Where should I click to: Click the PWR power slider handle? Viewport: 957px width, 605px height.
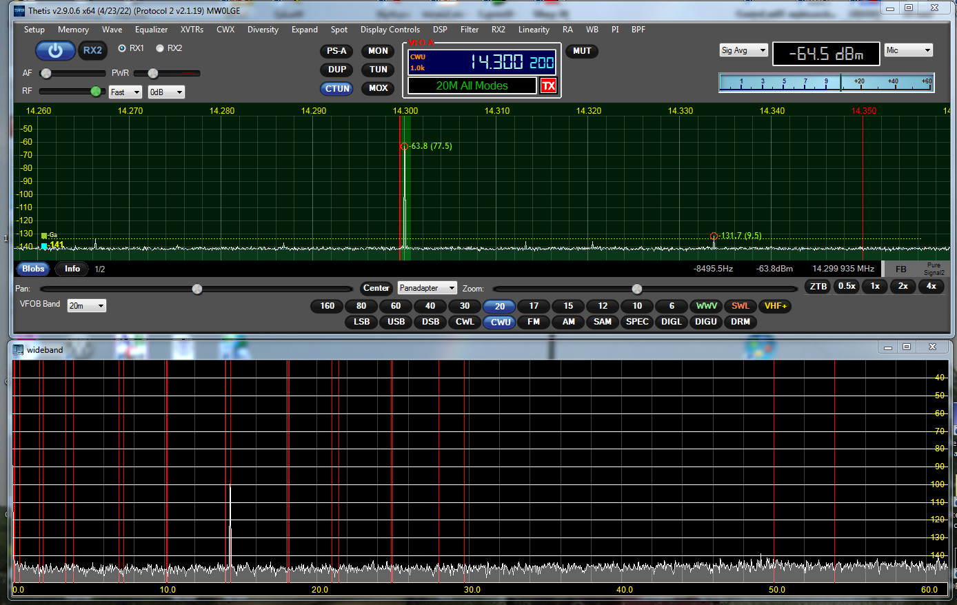(x=153, y=73)
